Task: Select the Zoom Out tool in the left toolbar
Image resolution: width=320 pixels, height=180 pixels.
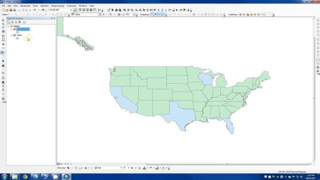Action: point(3,24)
